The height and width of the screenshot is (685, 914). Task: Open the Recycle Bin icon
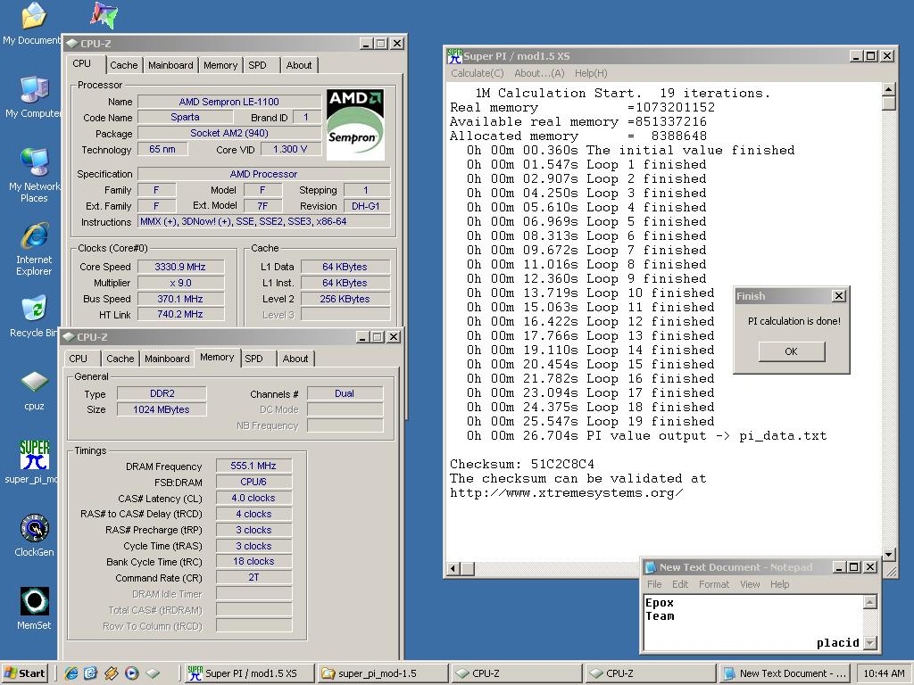click(x=33, y=318)
